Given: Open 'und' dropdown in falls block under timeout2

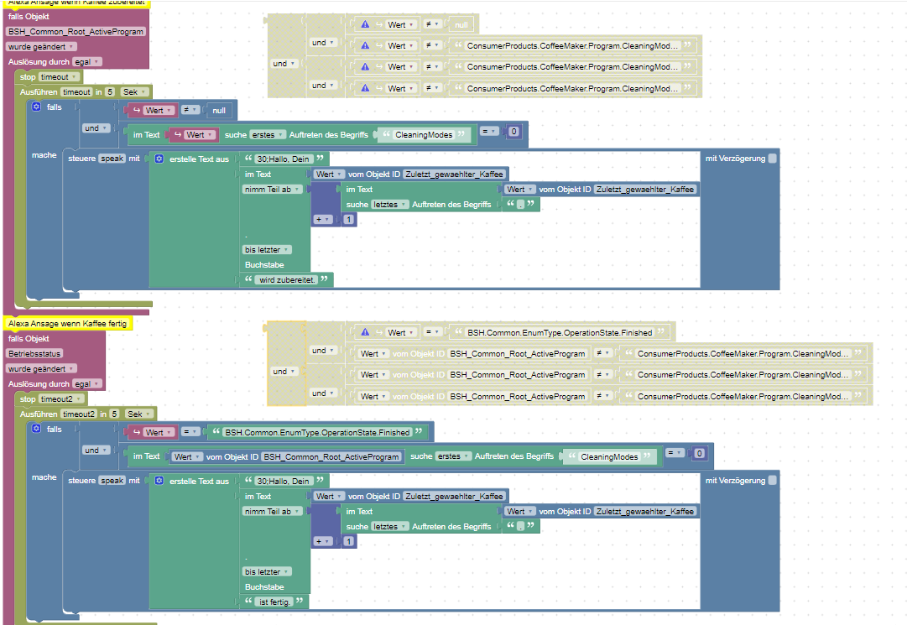Looking at the screenshot, I should pyautogui.click(x=96, y=451).
